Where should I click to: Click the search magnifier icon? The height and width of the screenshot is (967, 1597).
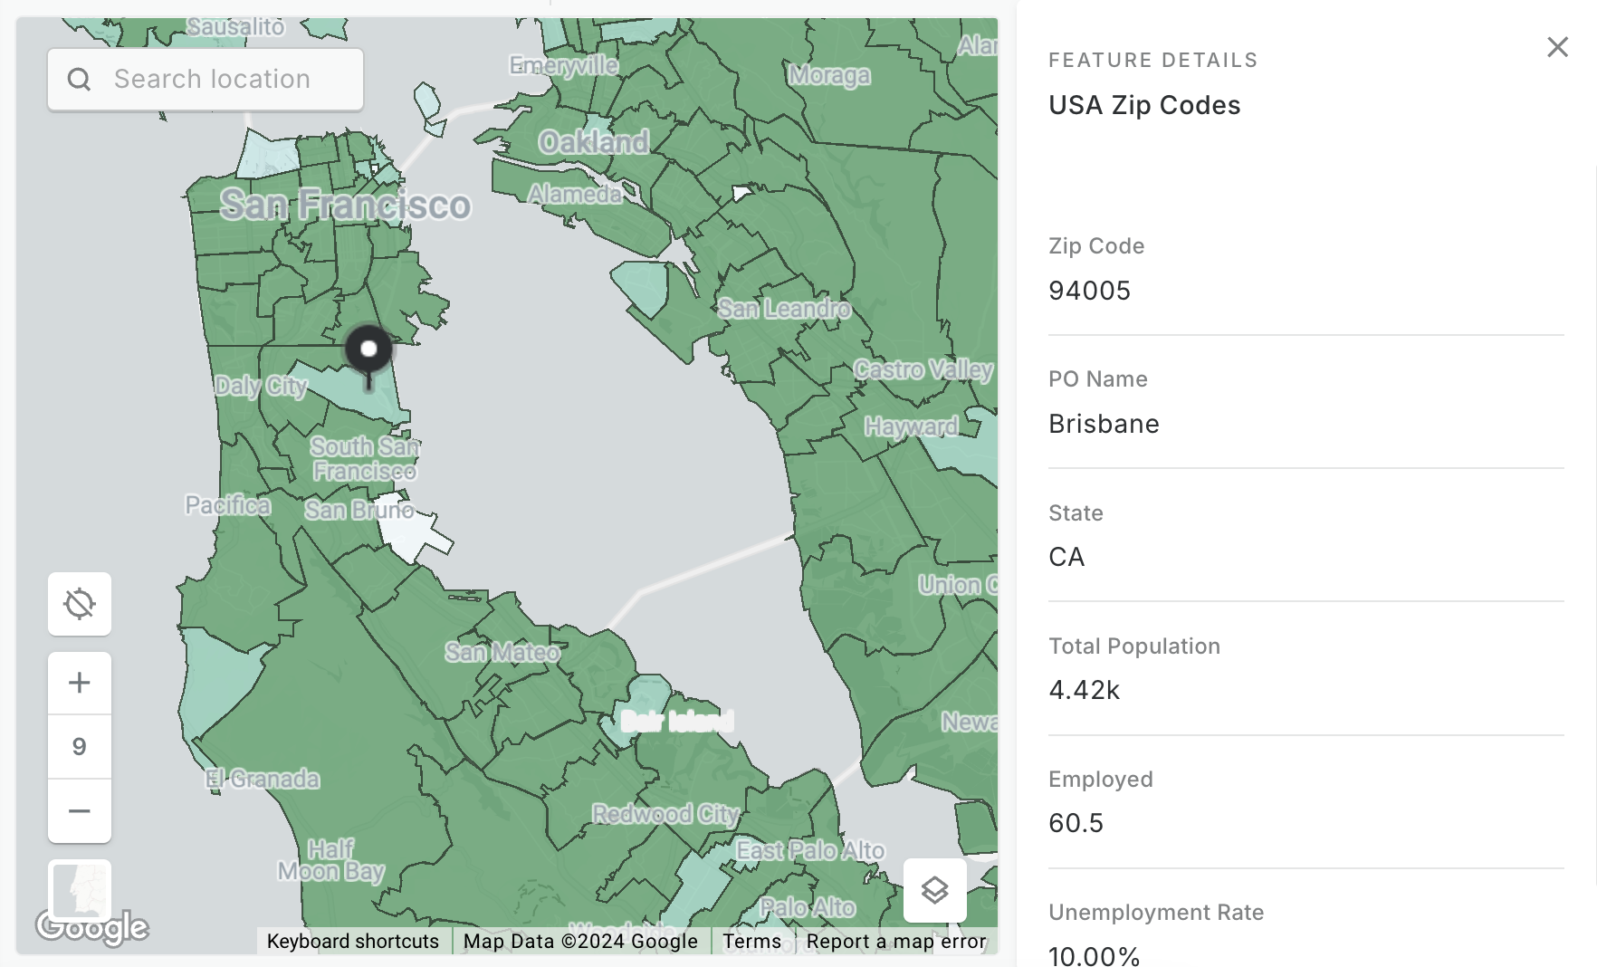tap(80, 80)
